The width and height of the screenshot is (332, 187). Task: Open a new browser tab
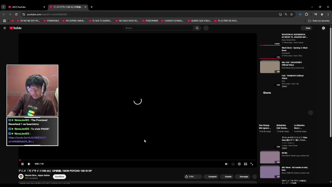pyautogui.click(x=92, y=7)
